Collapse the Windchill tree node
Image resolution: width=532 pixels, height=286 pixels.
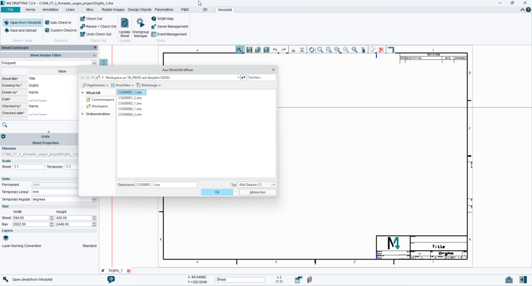[x=83, y=92]
